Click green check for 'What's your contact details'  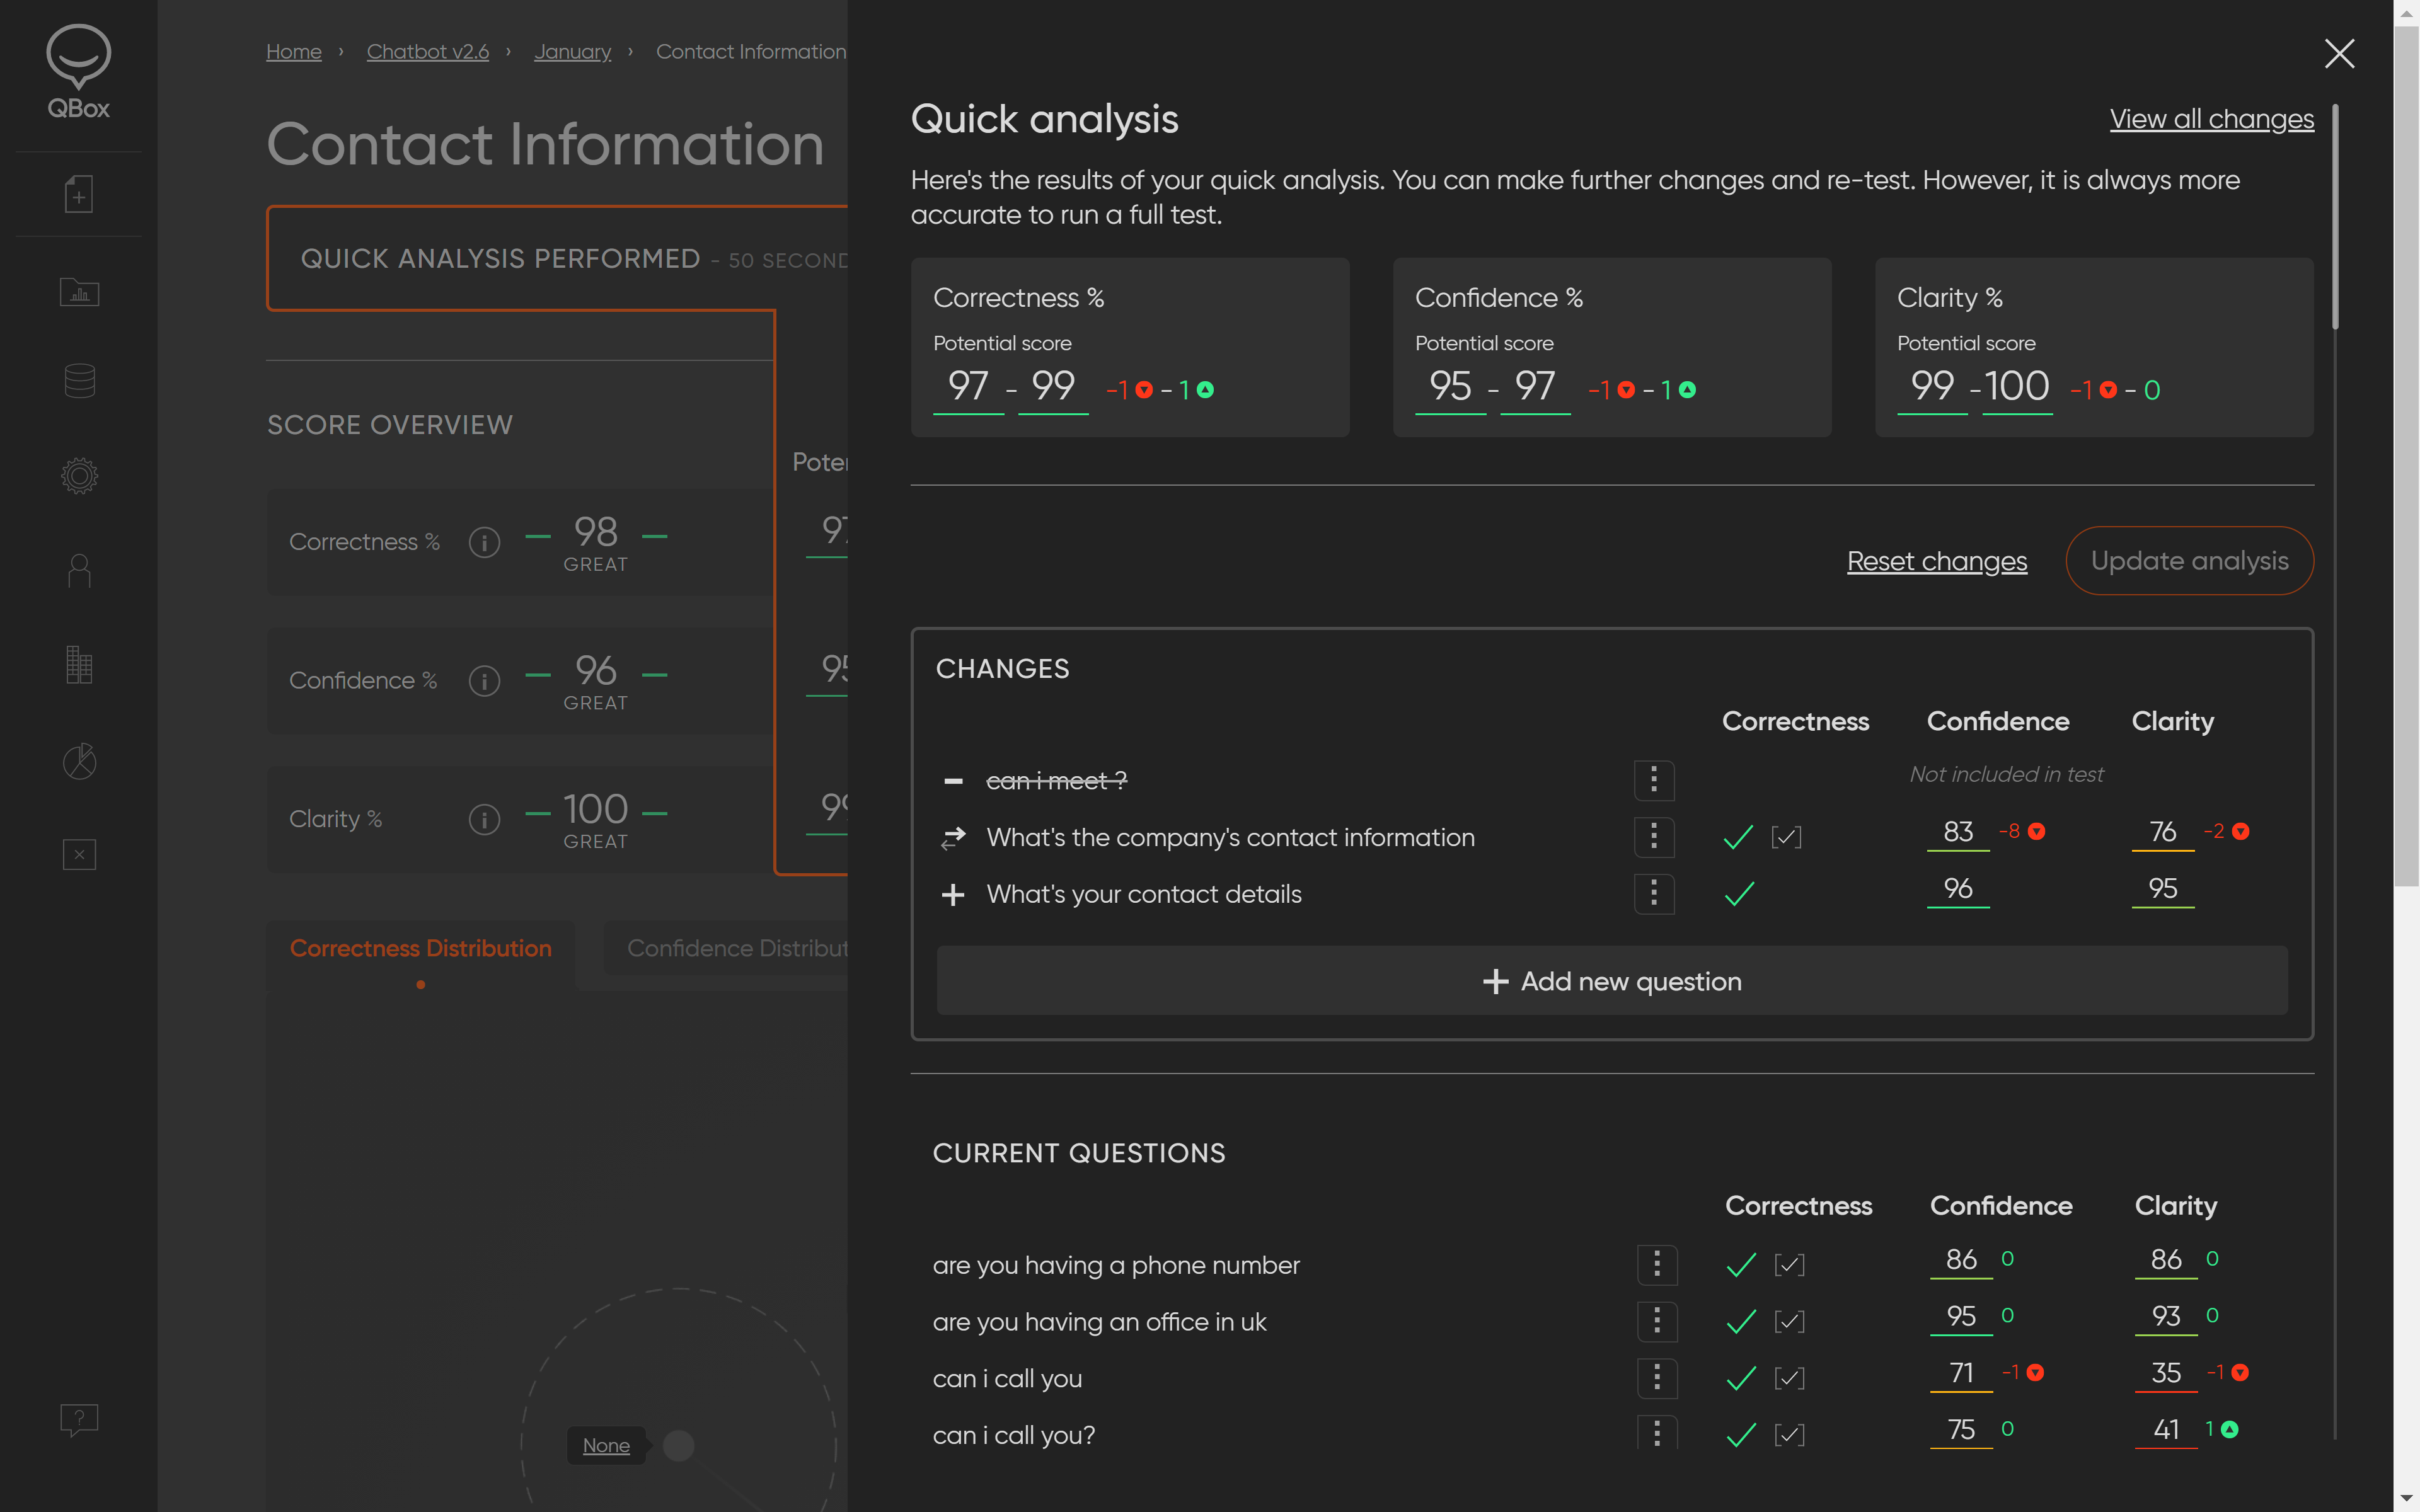point(1739,894)
